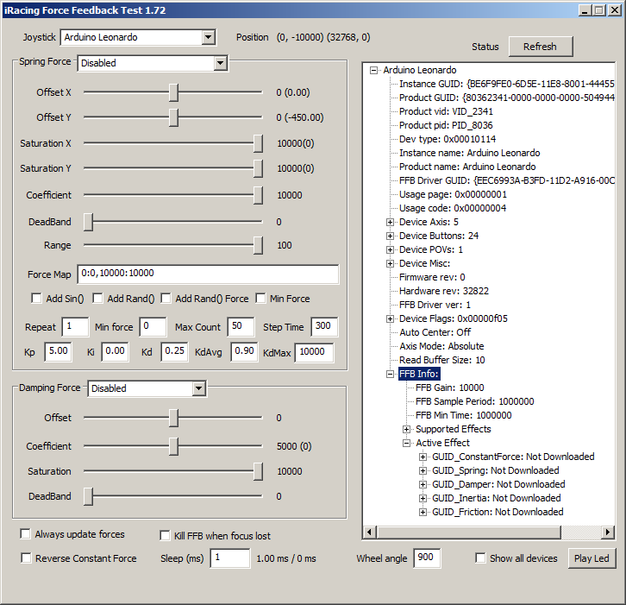Click the Sleep (ms) input field
This screenshot has width=626, height=605.
(x=230, y=558)
